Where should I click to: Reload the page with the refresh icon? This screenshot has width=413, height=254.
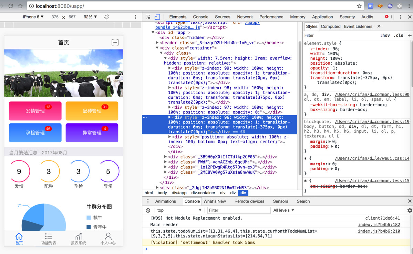coord(11,6)
